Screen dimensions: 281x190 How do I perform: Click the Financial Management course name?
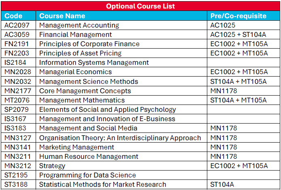click(x=75, y=34)
